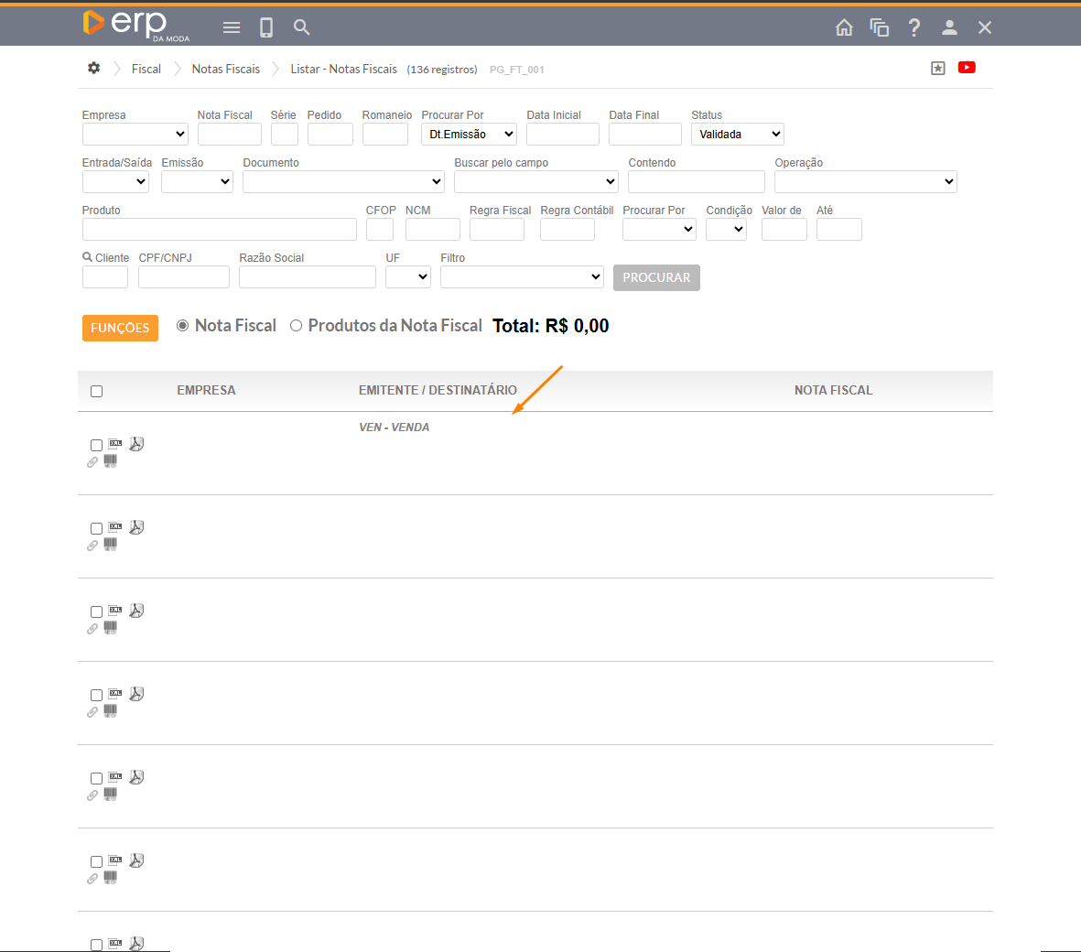Image resolution: width=1081 pixels, height=952 pixels.
Task: Tick the checkbox of the first invoice row
Action: click(97, 446)
